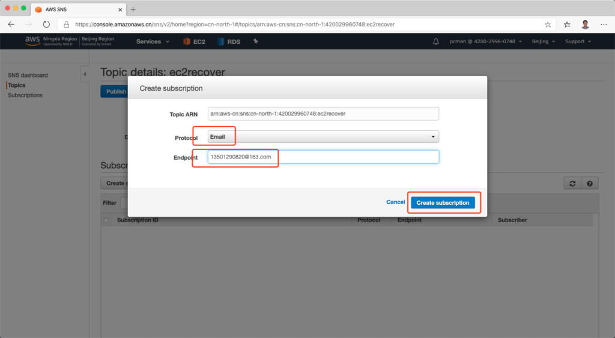615x338 pixels.
Task: Toggle the select-all subscriptions checkbox
Action: coord(106,220)
